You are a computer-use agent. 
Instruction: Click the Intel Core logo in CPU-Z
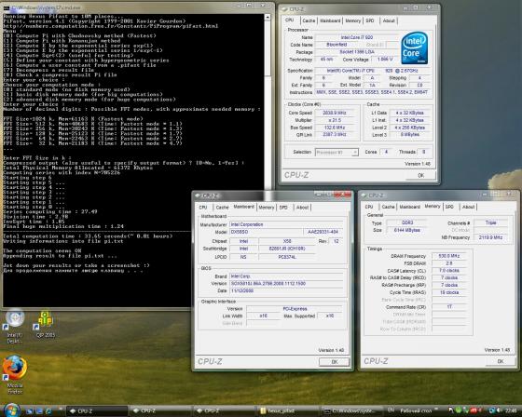[x=414, y=48]
